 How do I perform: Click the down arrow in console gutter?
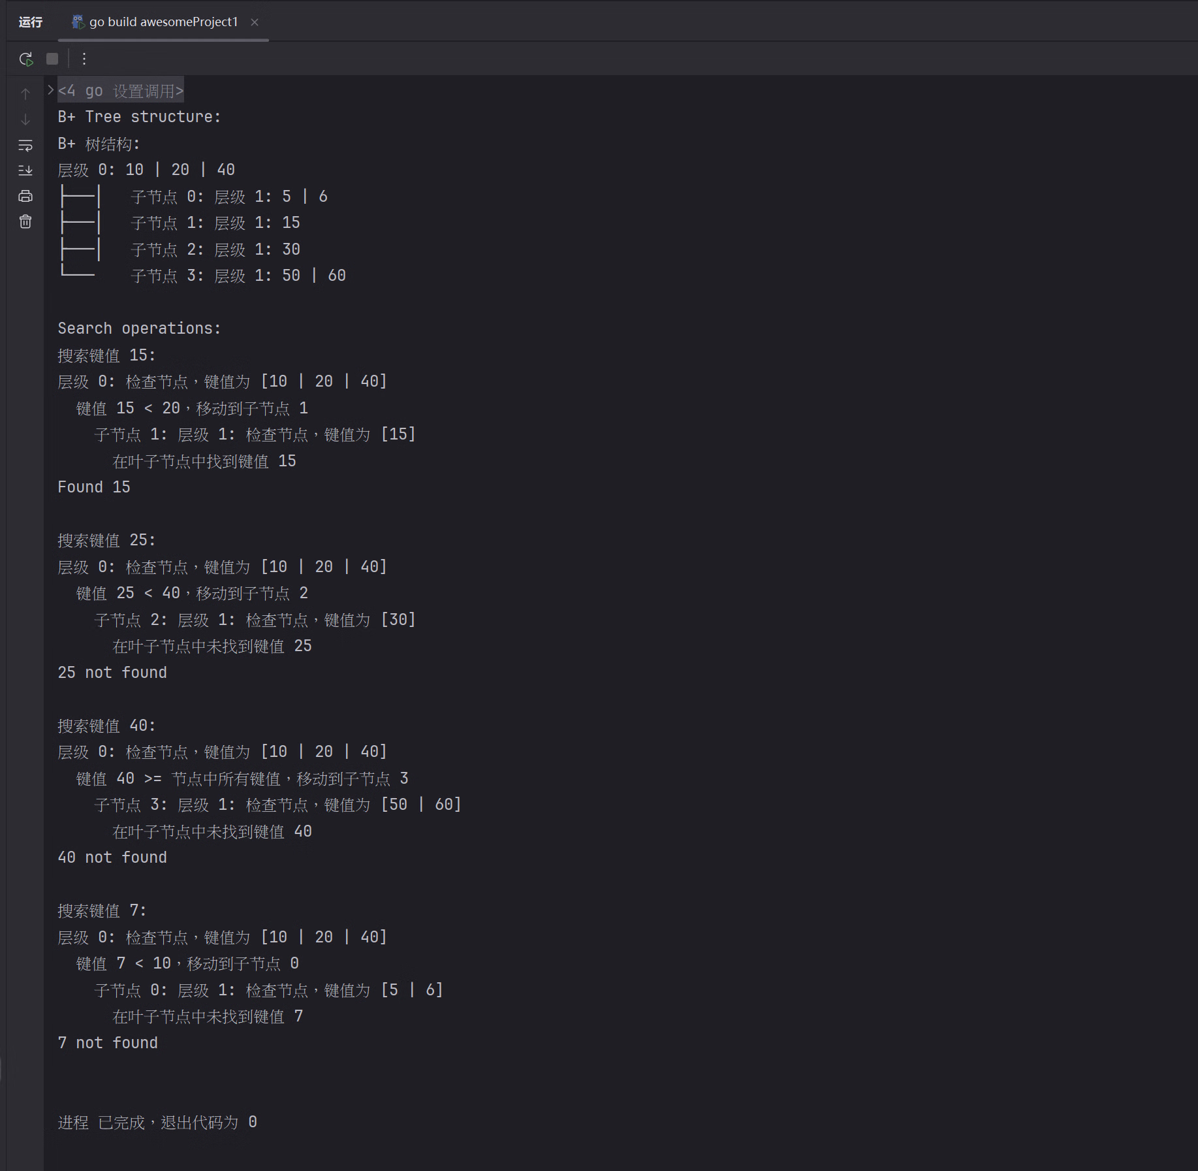pyautogui.click(x=25, y=120)
